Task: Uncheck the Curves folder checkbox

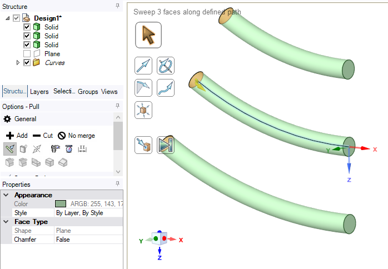Action: (27, 62)
